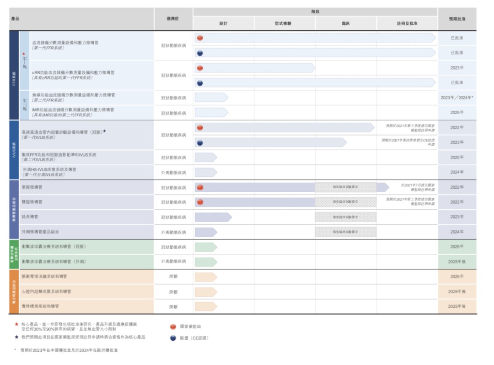Select the 型式檢驗 stage column header
This screenshot has height=365, width=494.
(284, 23)
